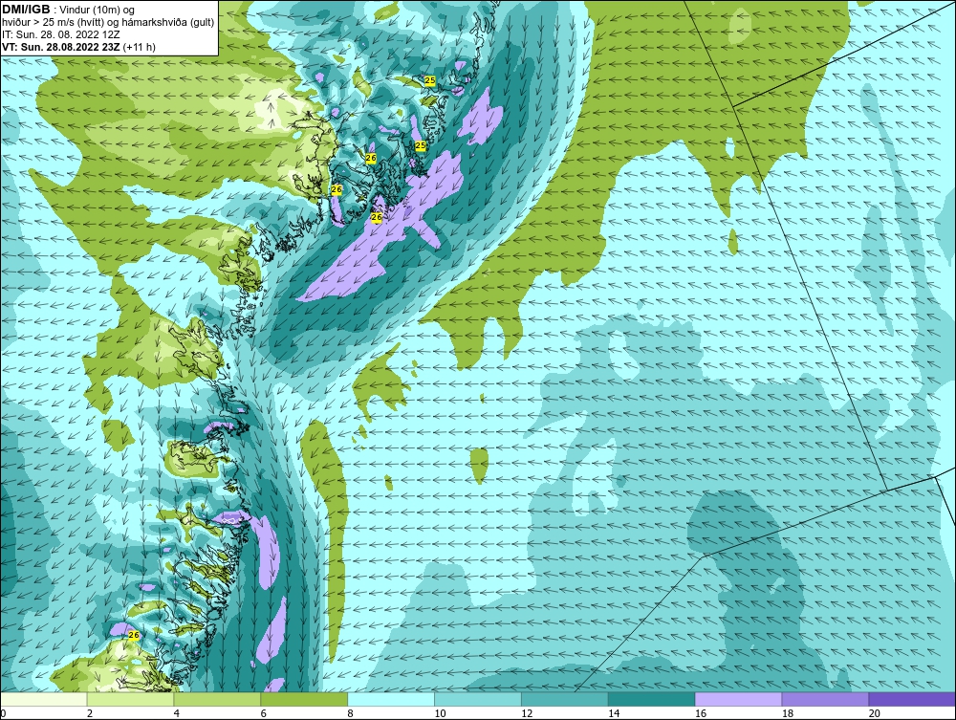Screen dimensions: 956x720
Task: Click the southernmost yellow 26 gust label
Action: click(x=134, y=635)
